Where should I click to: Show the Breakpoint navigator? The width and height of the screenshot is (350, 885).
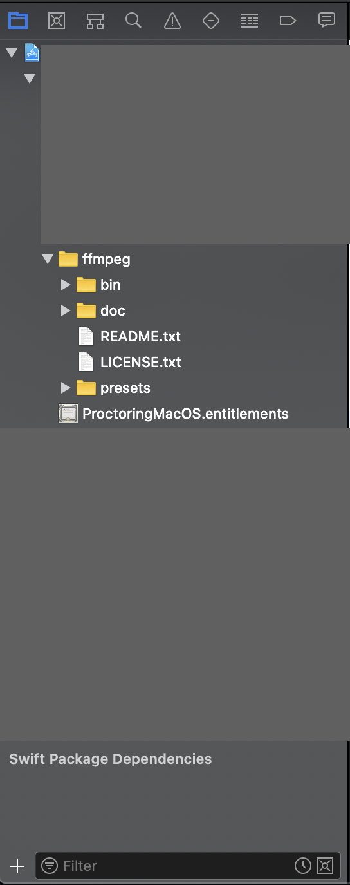[288, 21]
